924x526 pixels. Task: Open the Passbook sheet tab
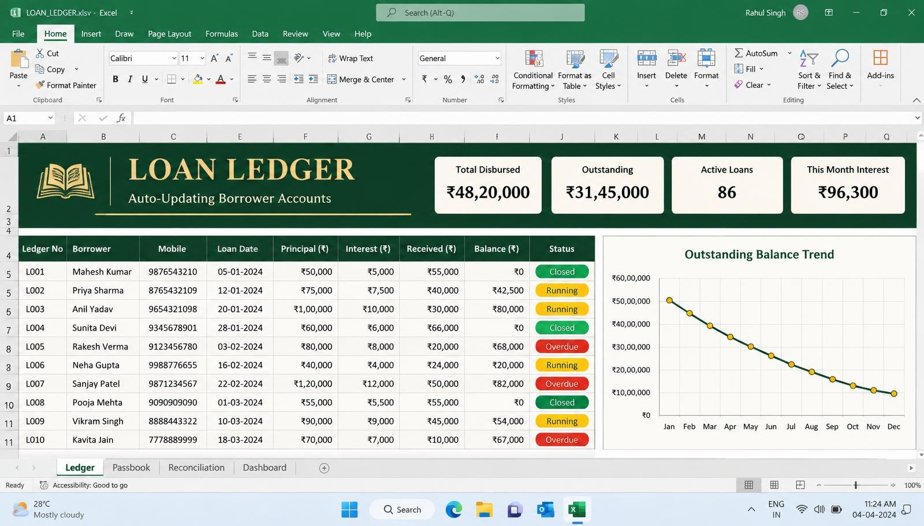pos(131,468)
